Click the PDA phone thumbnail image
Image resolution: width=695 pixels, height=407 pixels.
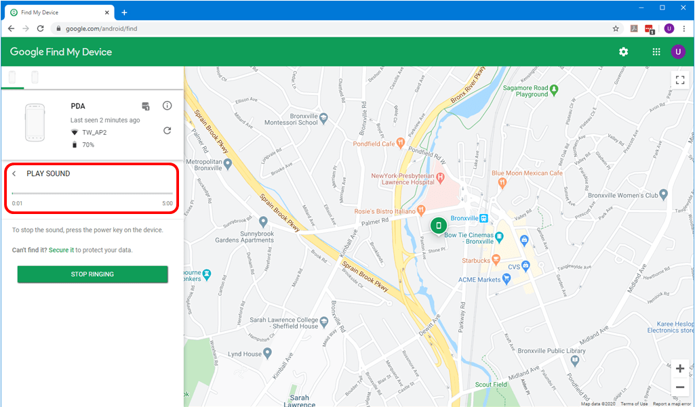coord(35,123)
